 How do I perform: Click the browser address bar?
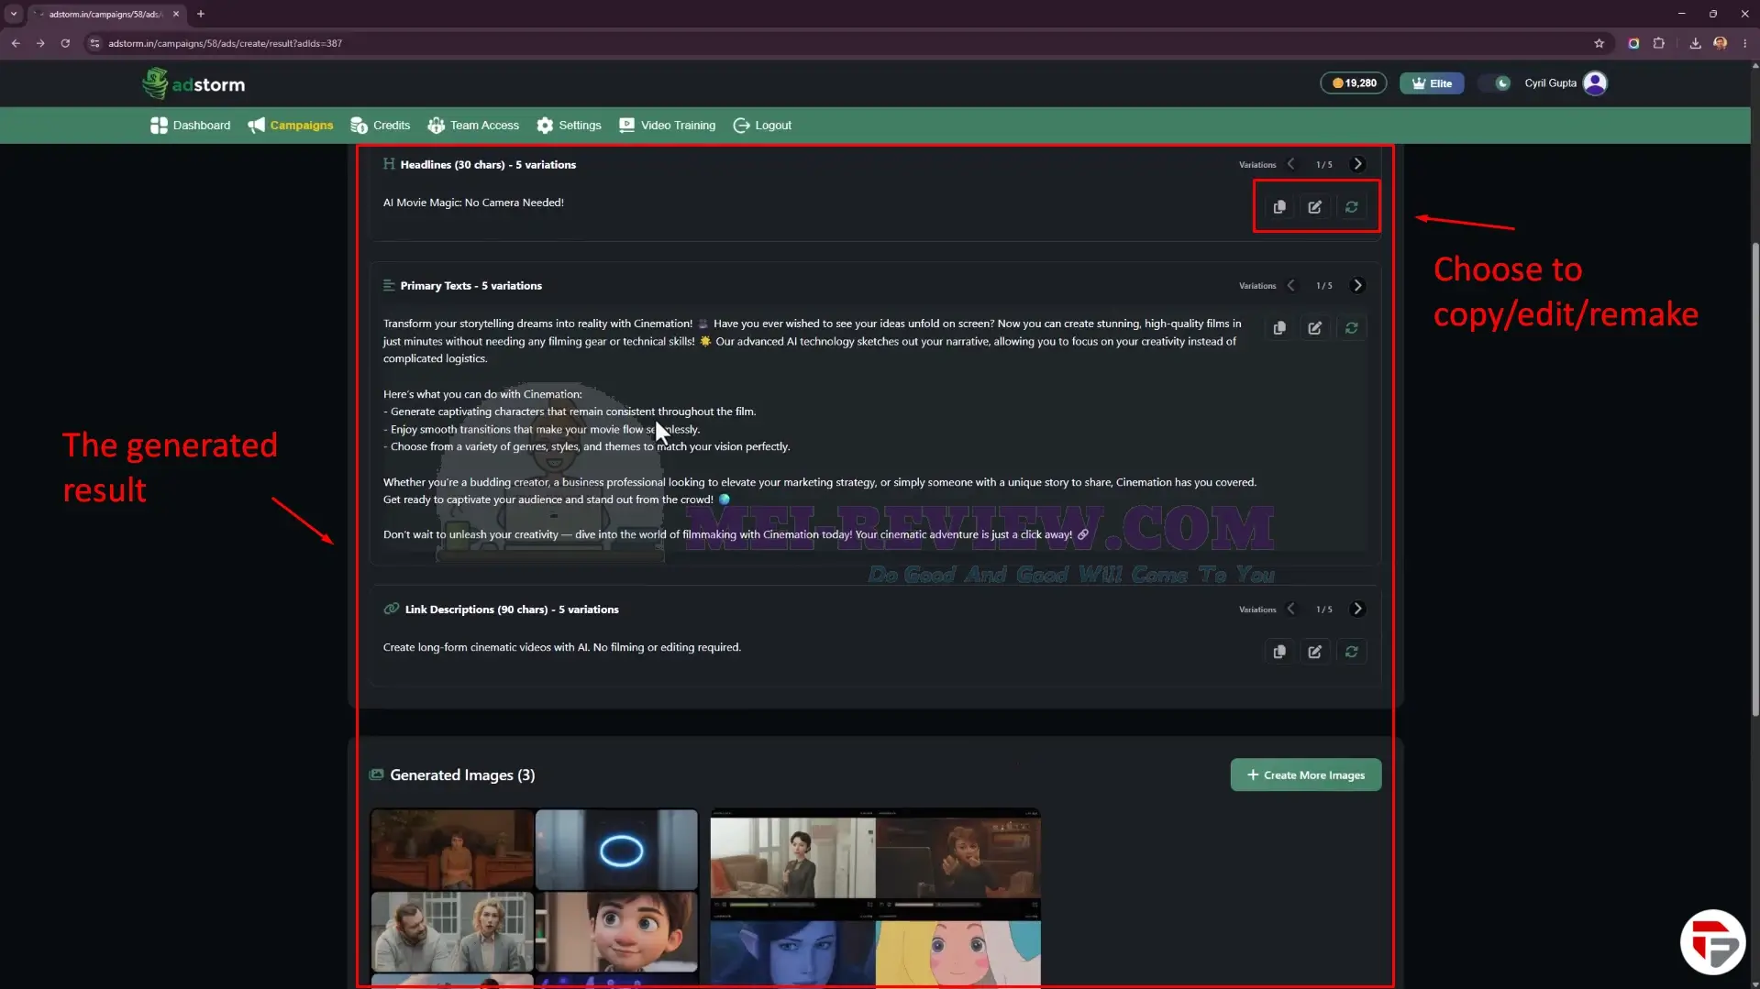point(844,43)
